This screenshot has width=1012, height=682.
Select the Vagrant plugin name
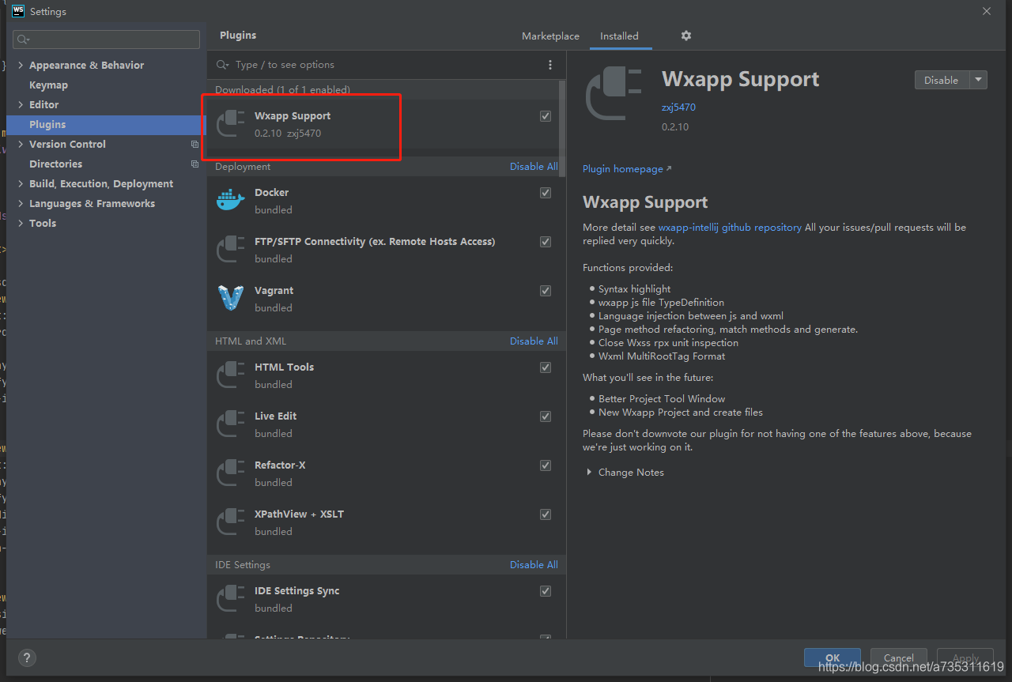click(x=274, y=291)
